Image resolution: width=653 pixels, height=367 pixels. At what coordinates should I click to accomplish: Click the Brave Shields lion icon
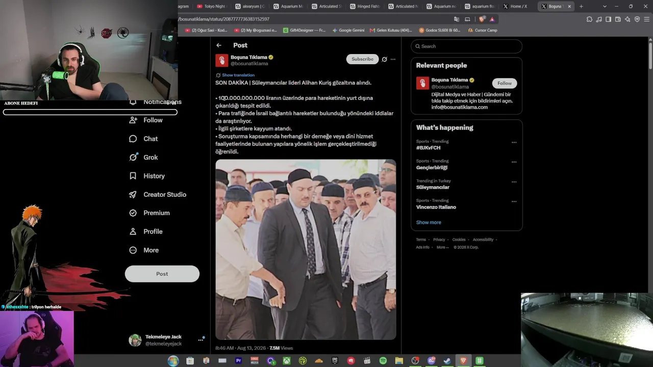coord(482,19)
